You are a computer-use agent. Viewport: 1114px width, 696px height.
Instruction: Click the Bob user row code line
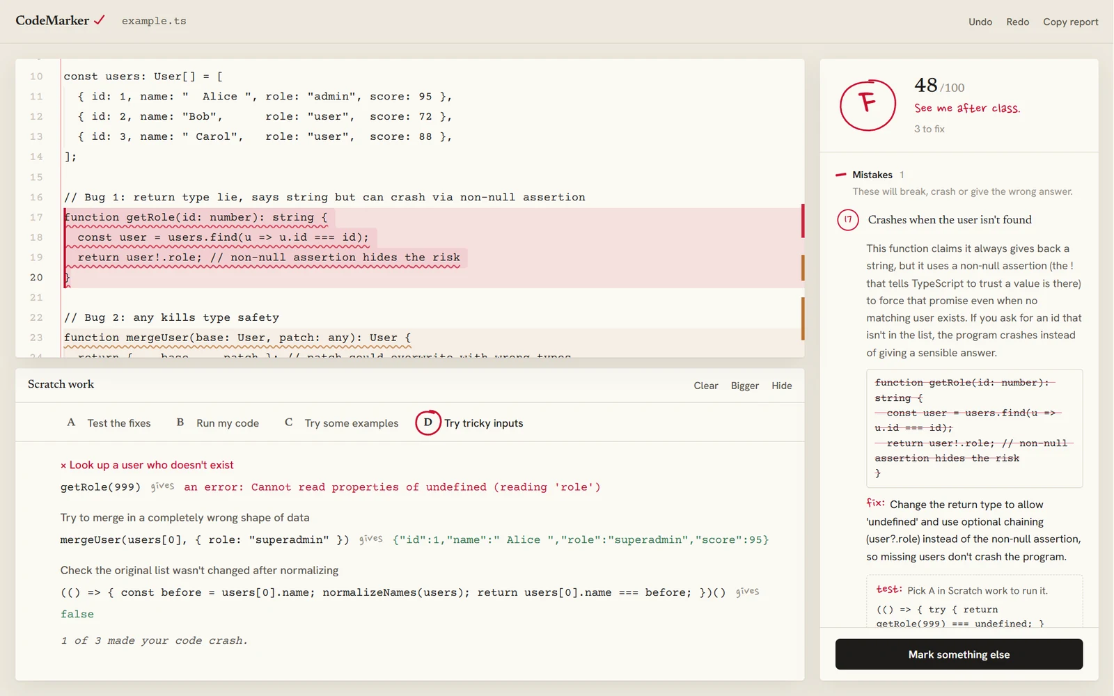[265, 116]
